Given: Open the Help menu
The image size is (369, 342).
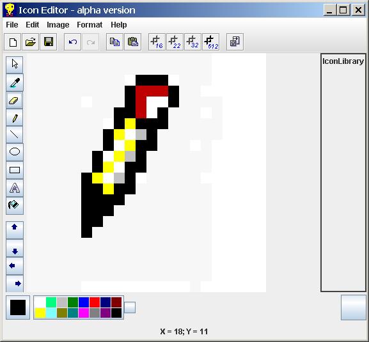Looking at the screenshot, I should 118,25.
